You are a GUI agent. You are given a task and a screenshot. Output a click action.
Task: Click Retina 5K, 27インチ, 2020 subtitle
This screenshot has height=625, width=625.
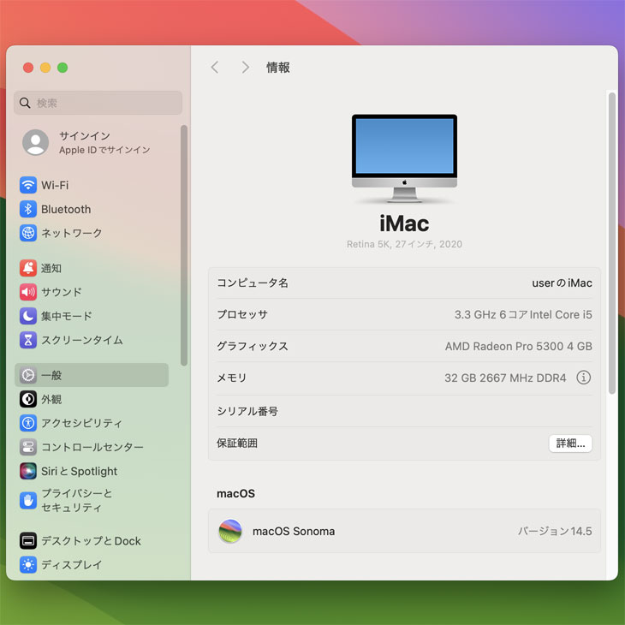(404, 244)
